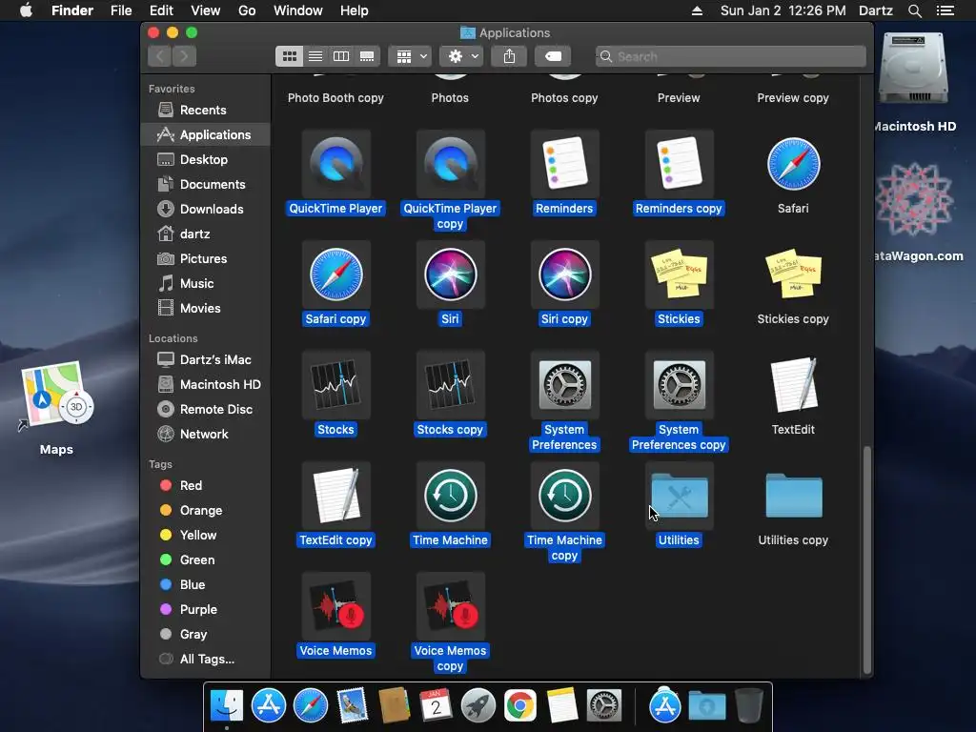Screen dimensions: 976x732
Task: Open the File menu
Action: 121,10
